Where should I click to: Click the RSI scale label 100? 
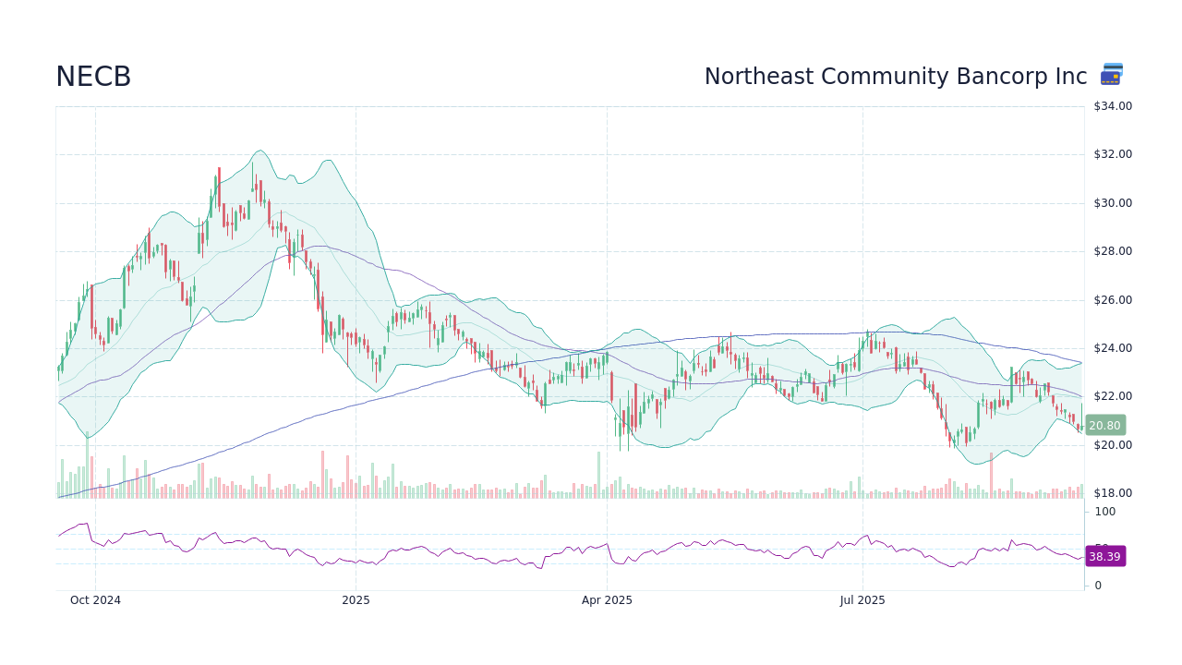coord(1105,512)
